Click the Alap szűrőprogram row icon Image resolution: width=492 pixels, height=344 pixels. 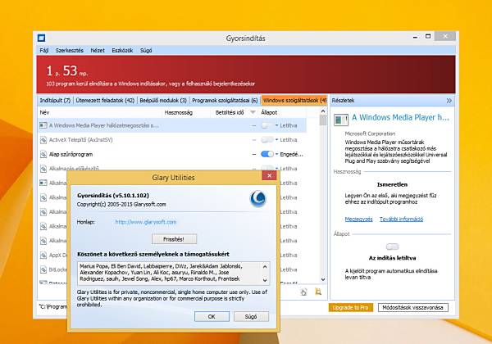(43, 154)
